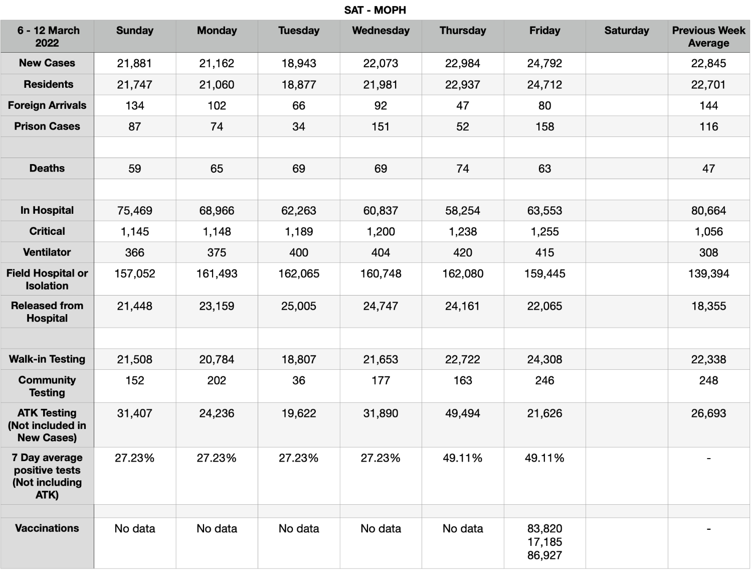
Task: Select Thursday's Deaths cell showing 74
Action: point(463,169)
